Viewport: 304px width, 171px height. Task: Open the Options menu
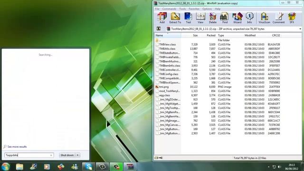tap(207, 9)
